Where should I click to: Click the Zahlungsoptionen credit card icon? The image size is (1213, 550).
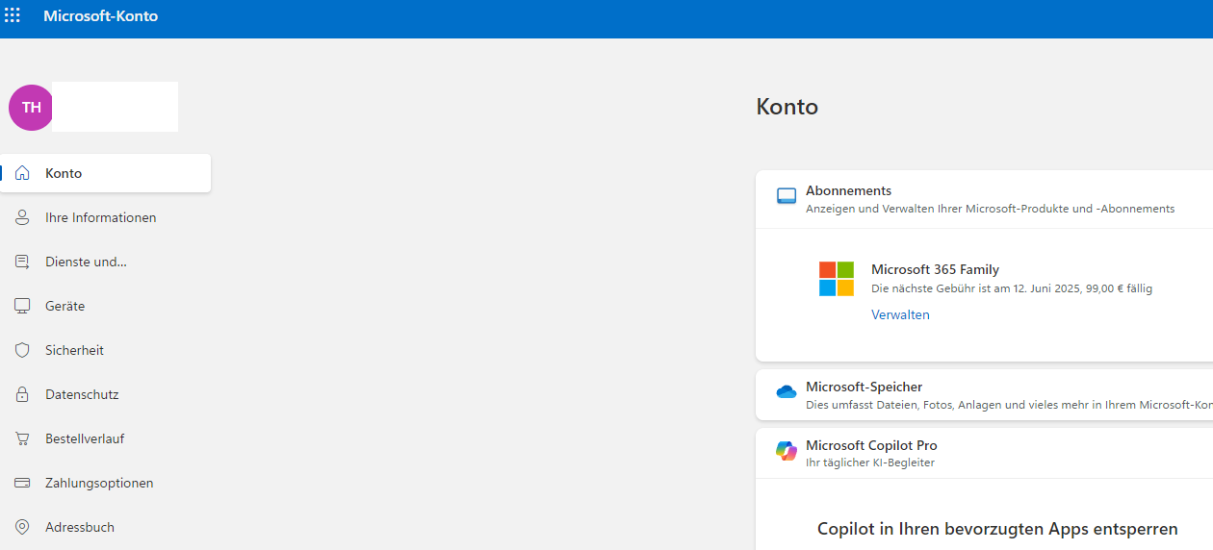[22, 483]
